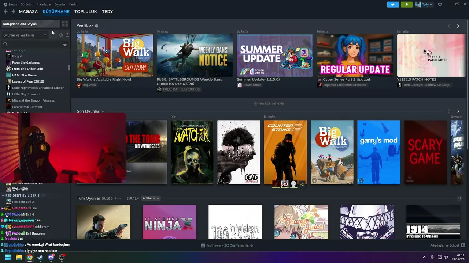Show hidden system tray icons chevron

(x=424, y=257)
